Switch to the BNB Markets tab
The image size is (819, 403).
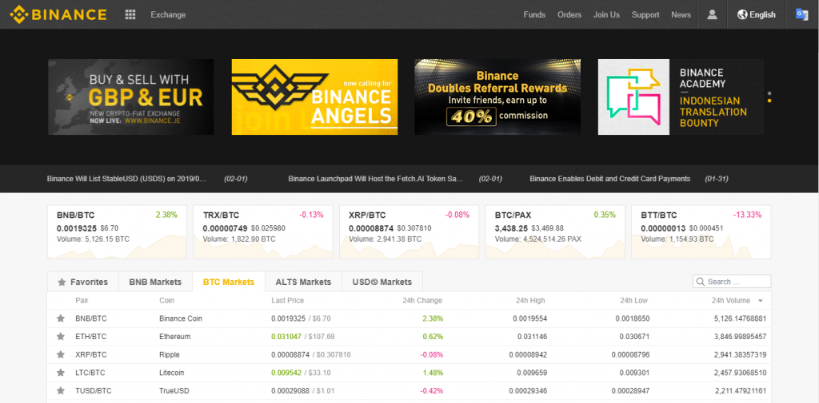[155, 282]
